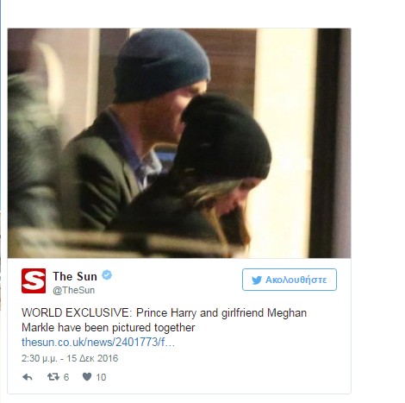The width and height of the screenshot is (405, 403).
Task: Open The Sun display name profile link
Action: 75,276
